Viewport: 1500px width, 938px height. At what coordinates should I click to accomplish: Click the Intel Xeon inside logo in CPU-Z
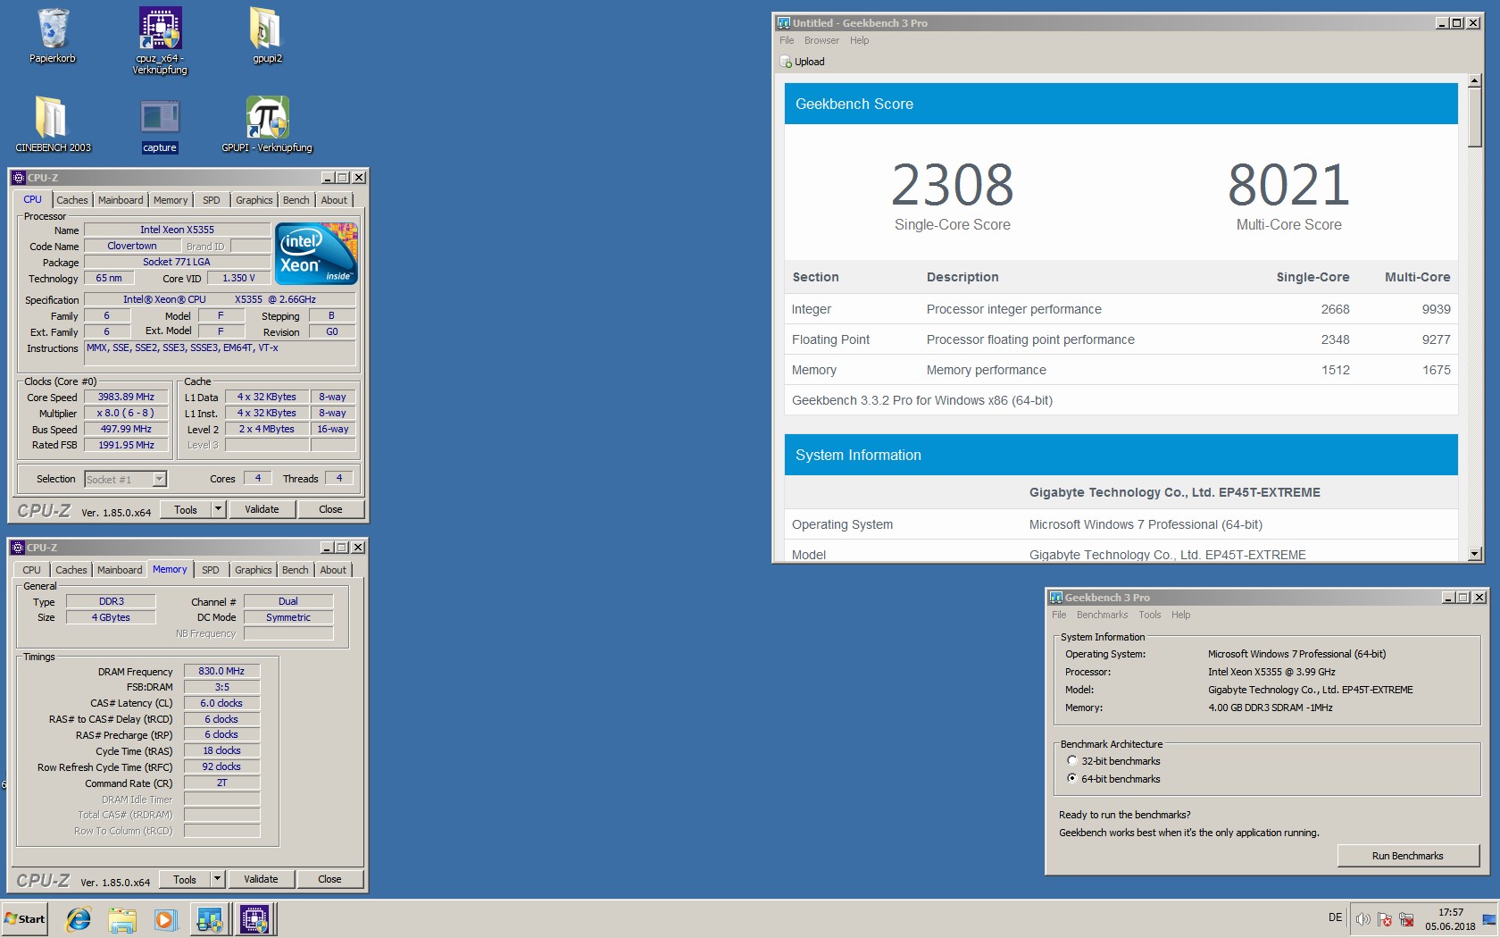click(316, 254)
